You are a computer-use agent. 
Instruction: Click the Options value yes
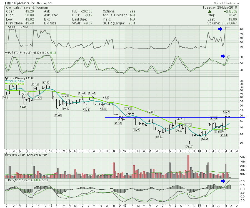132,11
